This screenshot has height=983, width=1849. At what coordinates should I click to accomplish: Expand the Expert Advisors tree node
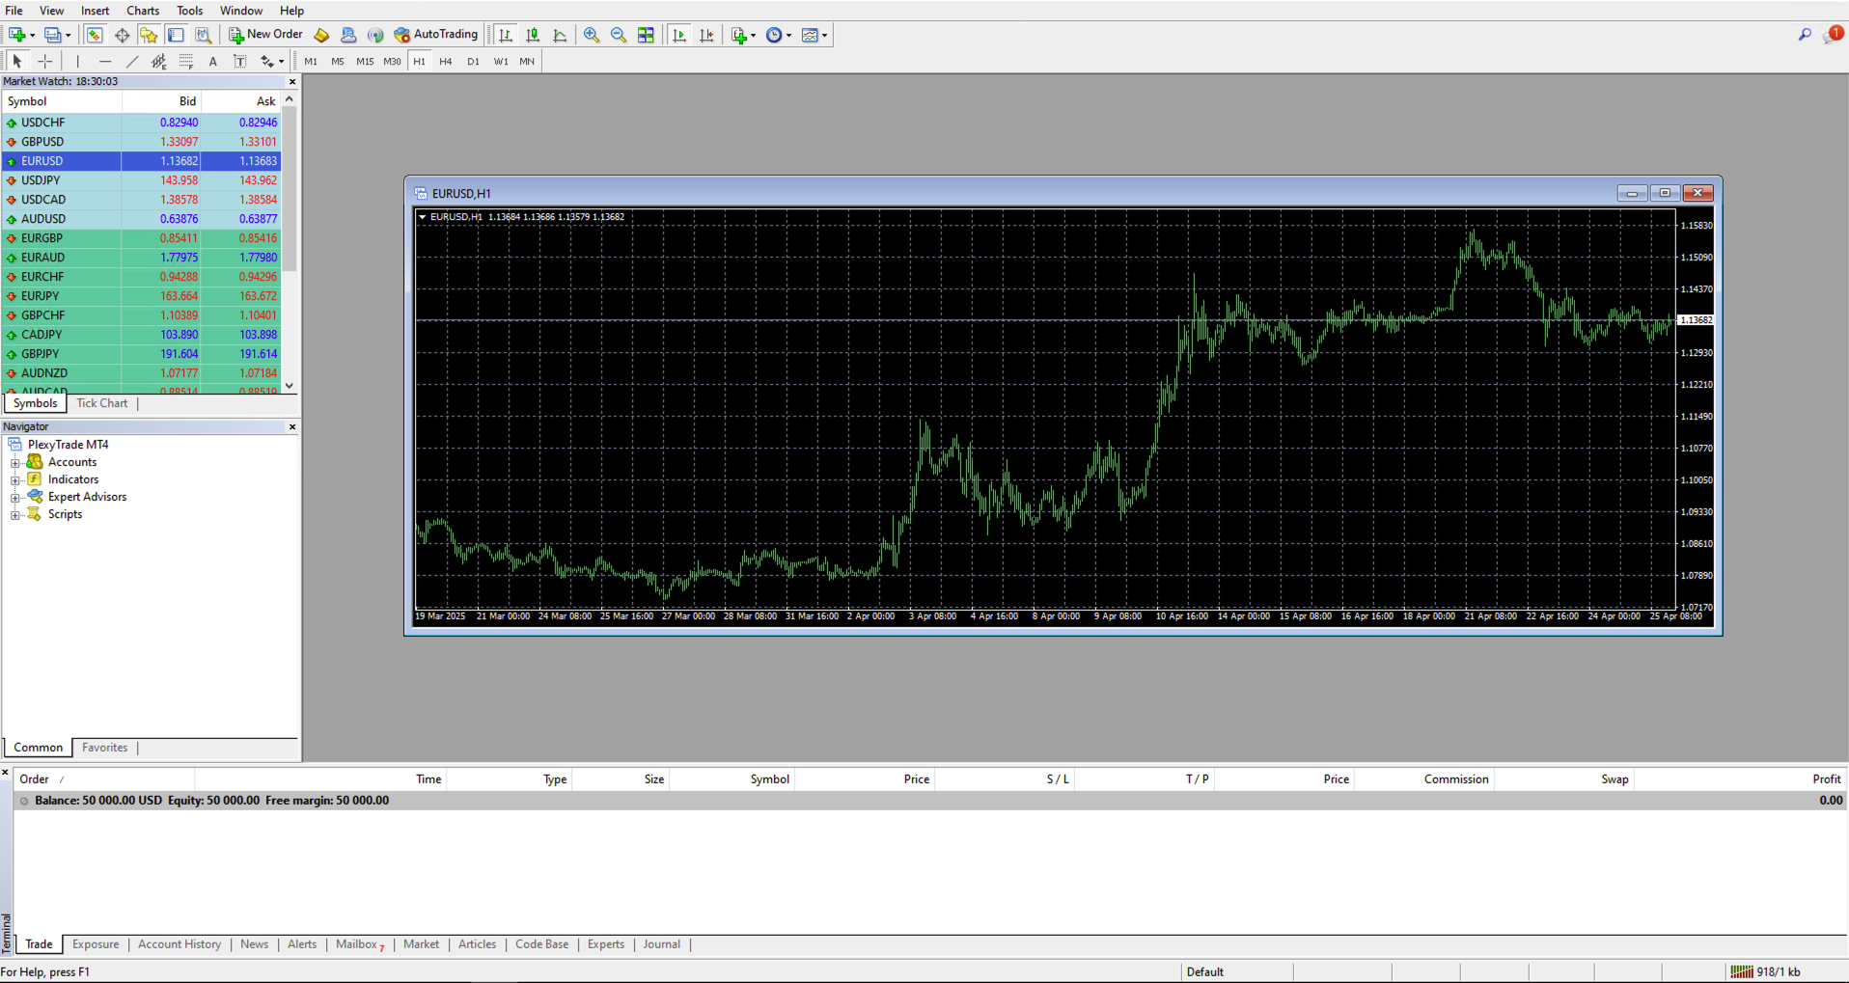pyautogui.click(x=15, y=498)
